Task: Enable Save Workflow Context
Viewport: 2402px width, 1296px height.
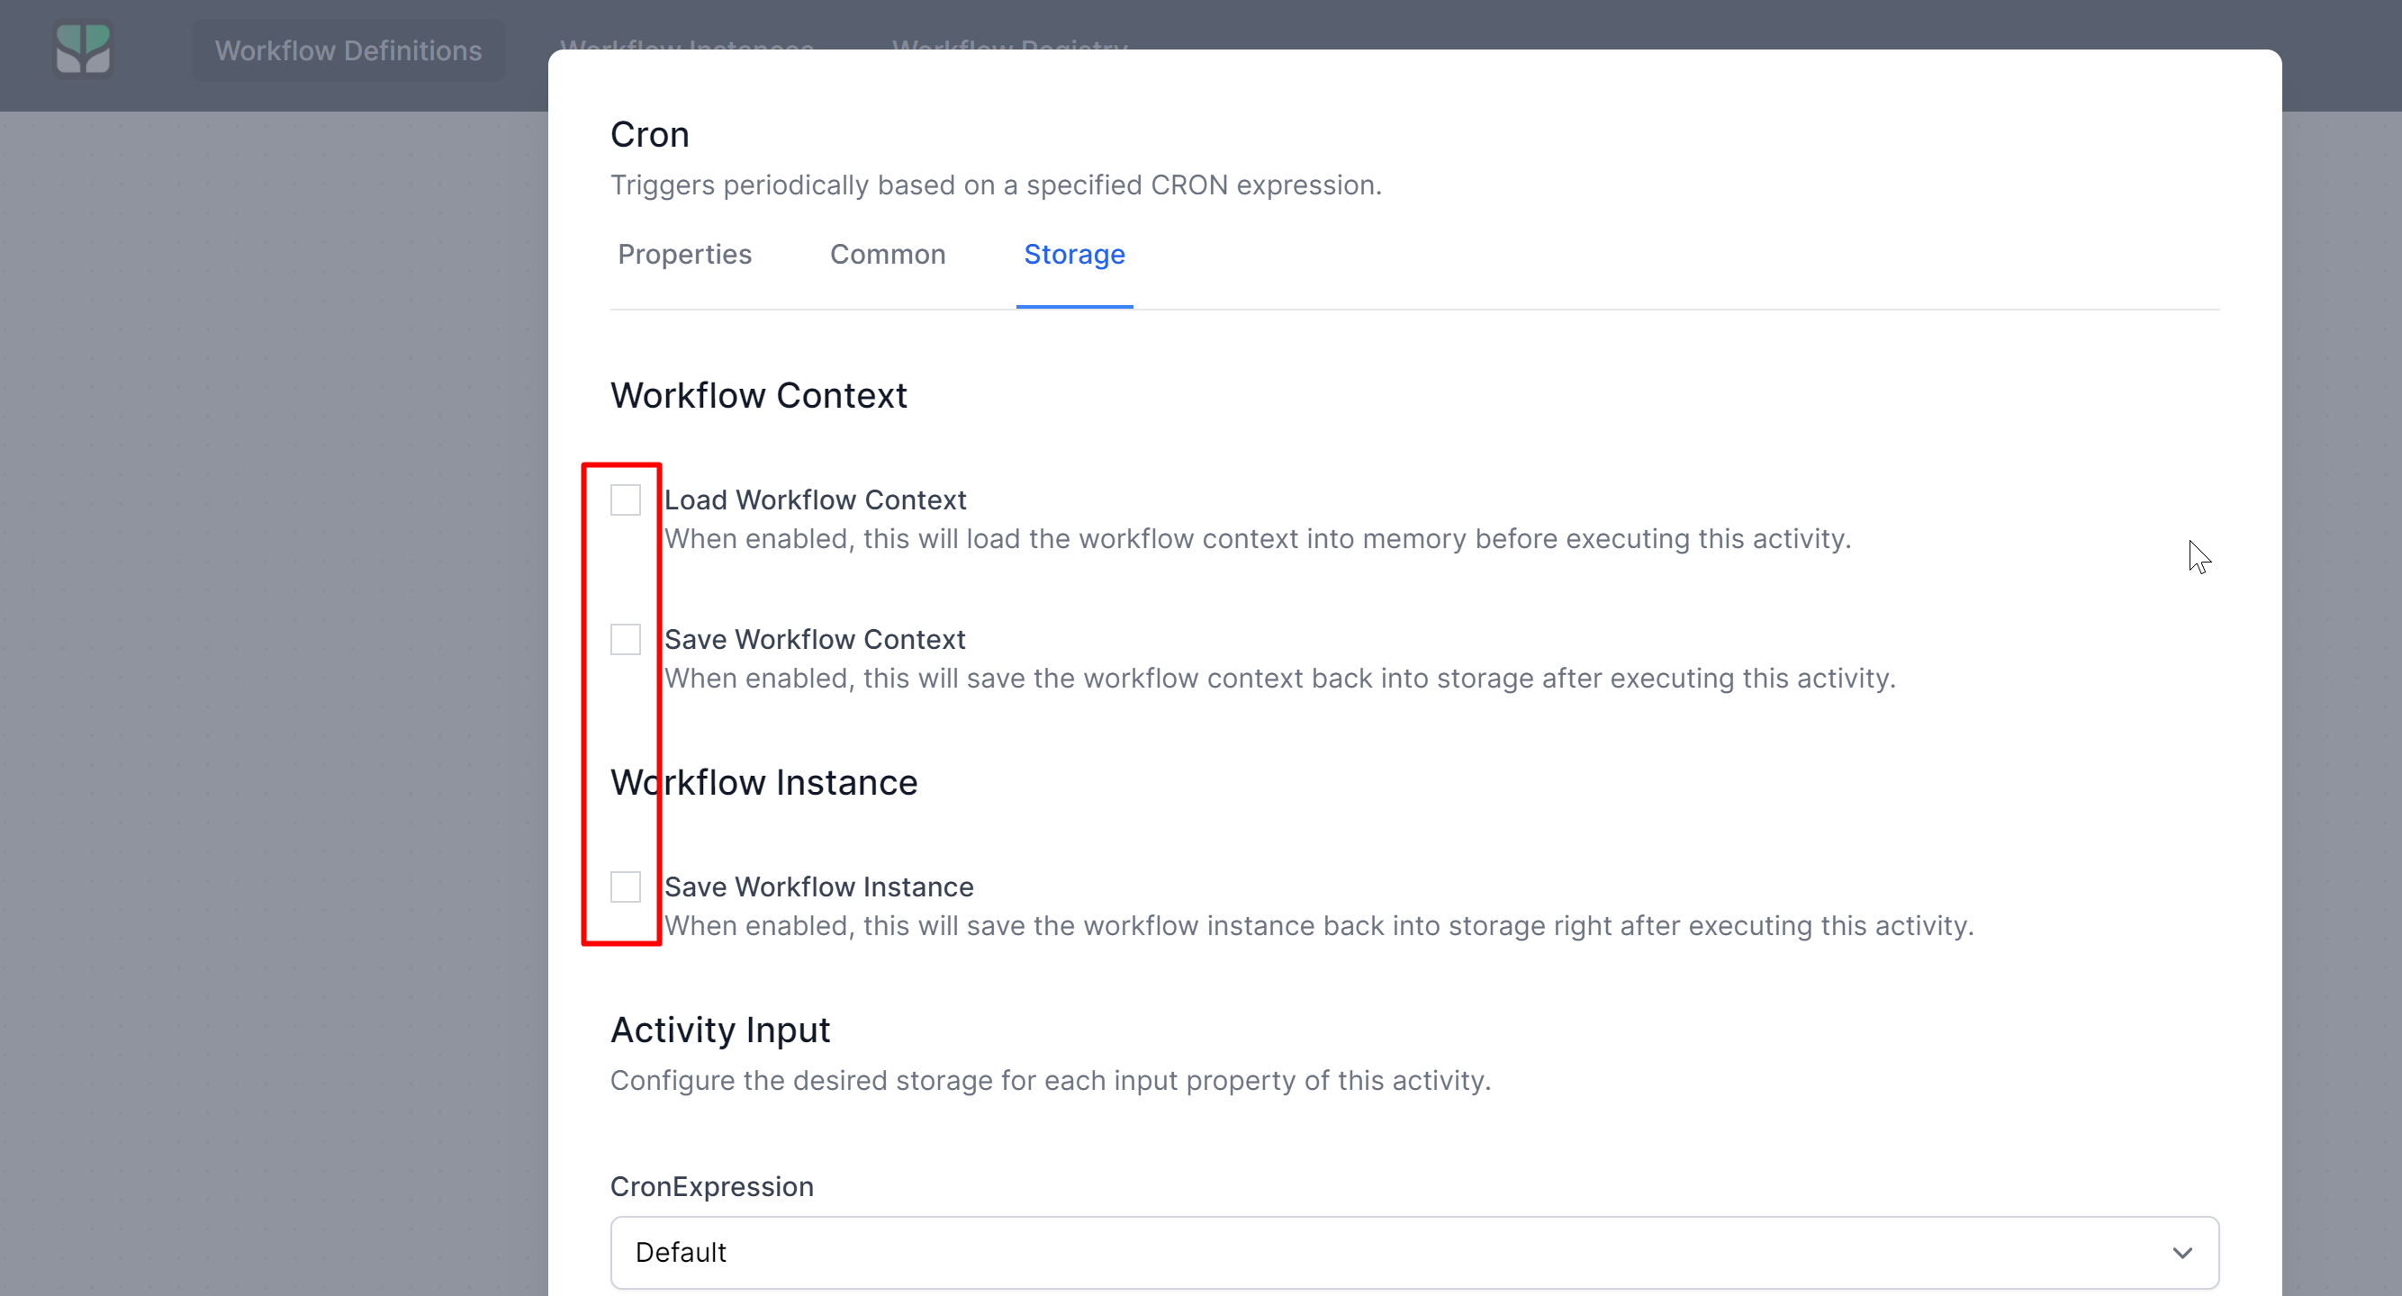Action: [625, 640]
